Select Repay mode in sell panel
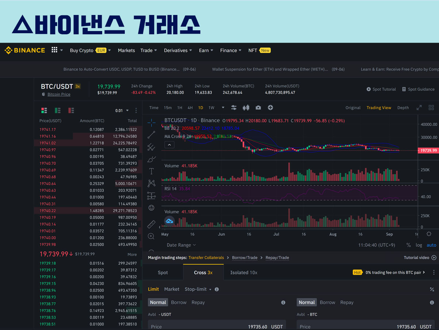Screen dimensions: 439x330 coord(347,302)
